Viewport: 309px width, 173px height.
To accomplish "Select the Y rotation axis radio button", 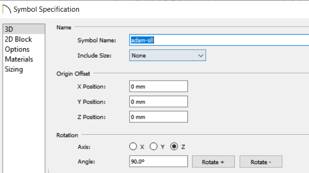I will coord(154,146).
